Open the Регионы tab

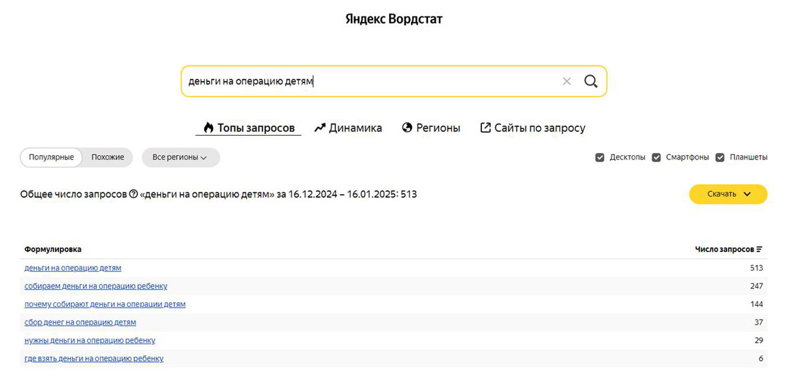431,128
